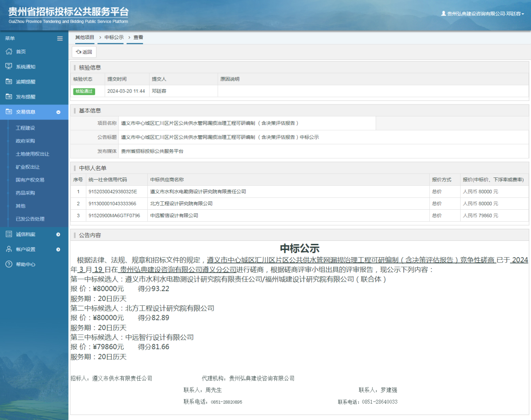This screenshot has width=531, height=420.
Task: Click the 首页 home icon
Action: click(9, 51)
